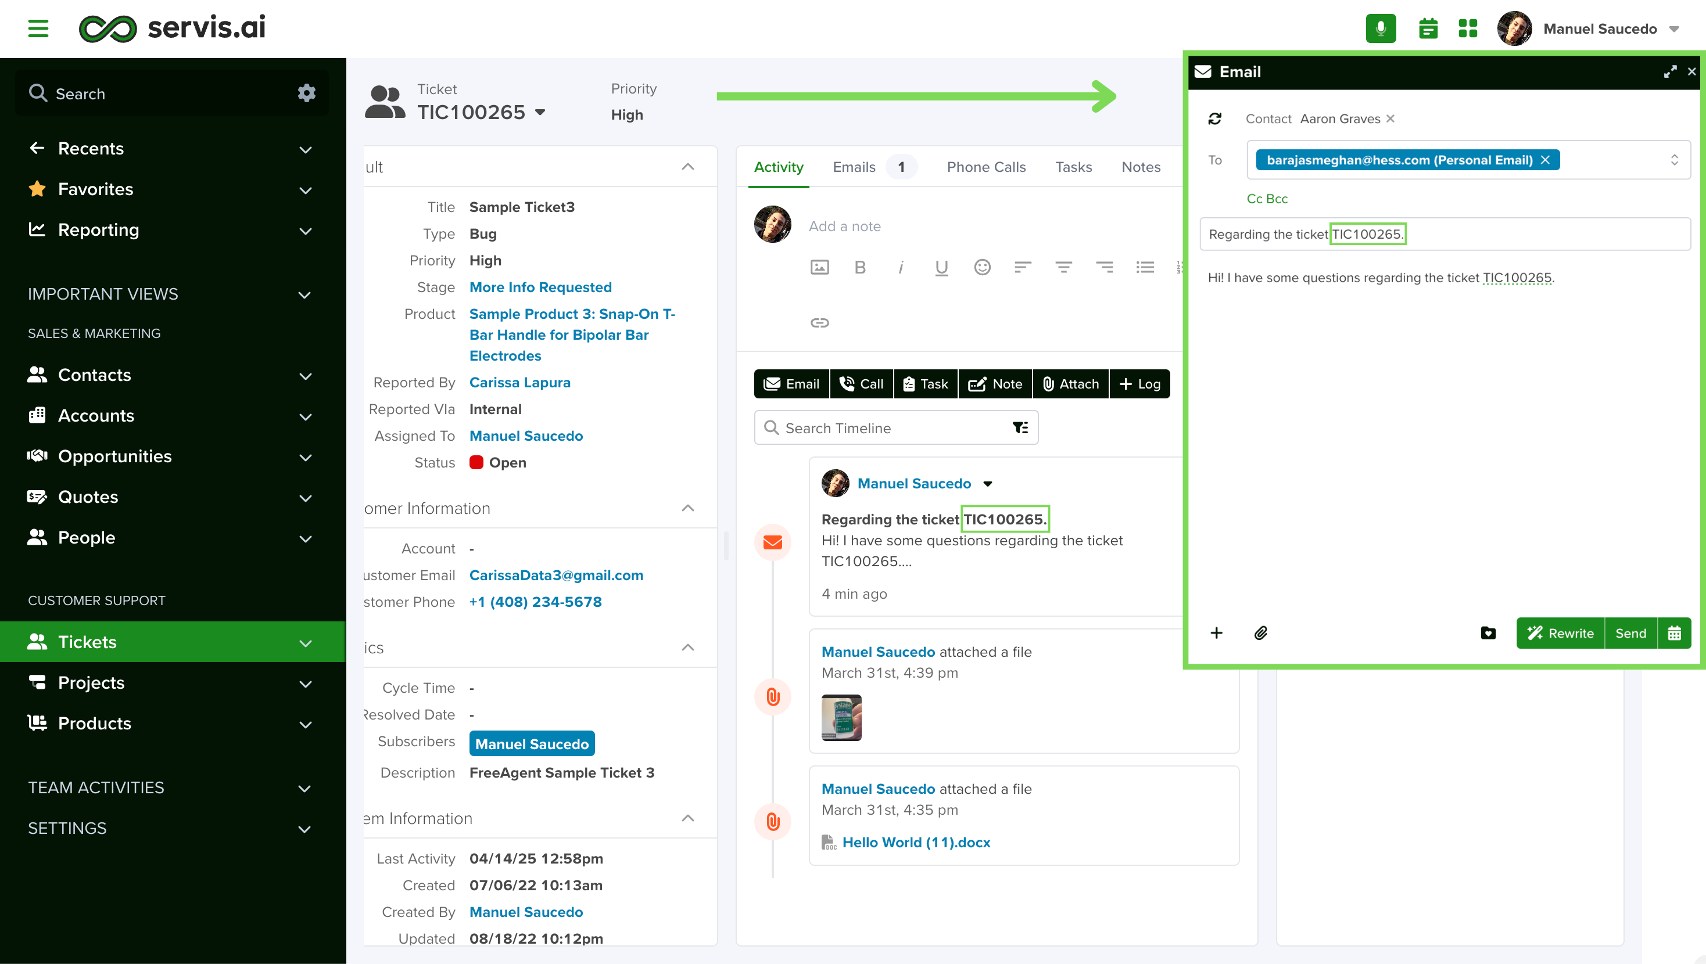Open dropdown next to Manuel Saucedo timeline entry
This screenshot has width=1706, height=964.
[987, 484]
